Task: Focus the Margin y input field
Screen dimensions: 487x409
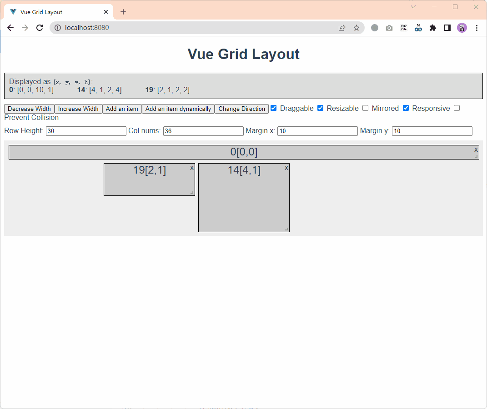Action: 432,131
